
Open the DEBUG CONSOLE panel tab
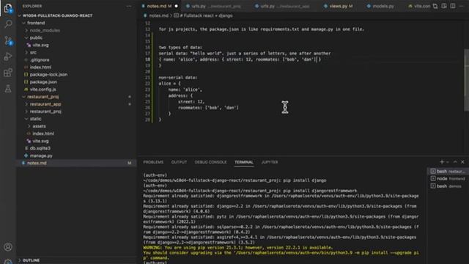pyautogui.click(x=210, y=162)
